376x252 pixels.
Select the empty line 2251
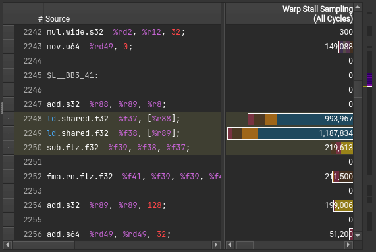(x=117, y=162)
